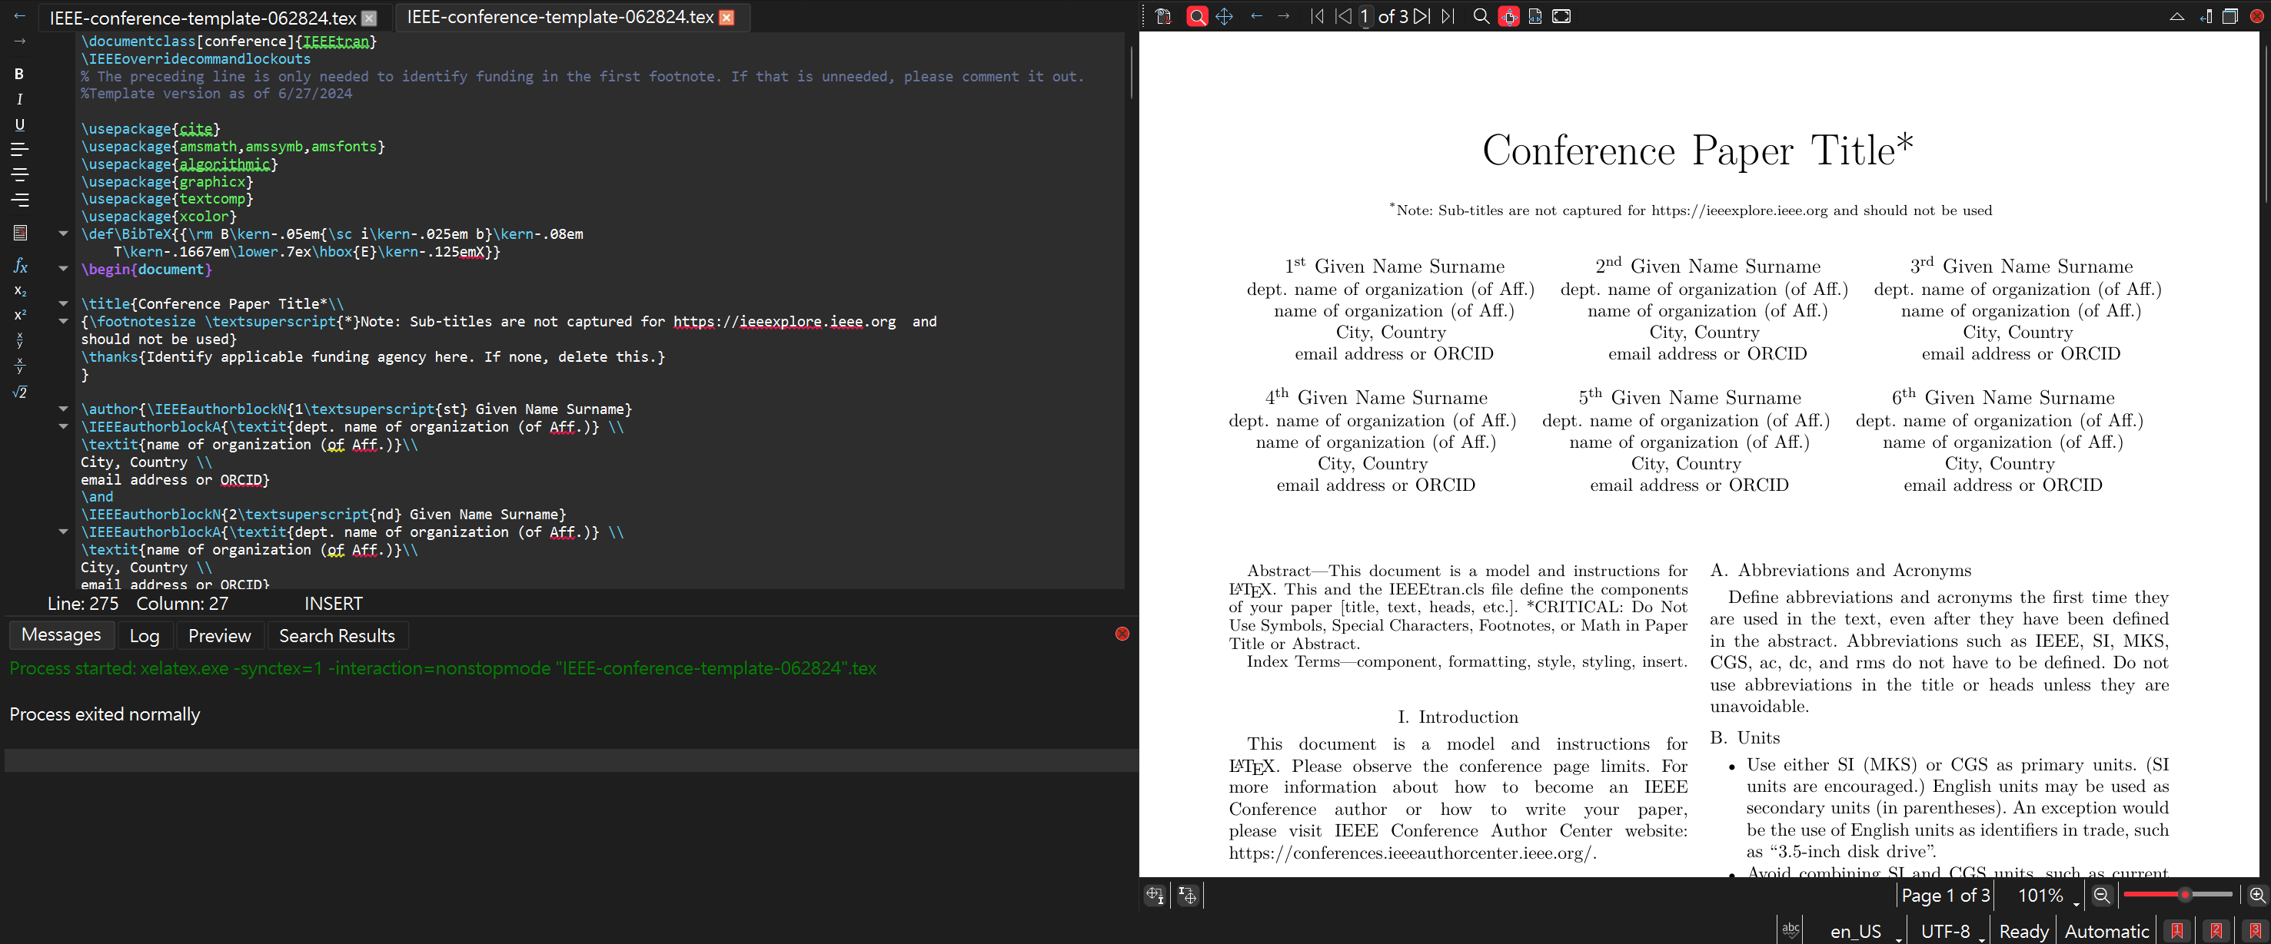Go forward in editor with right arrow

[19, 41]
